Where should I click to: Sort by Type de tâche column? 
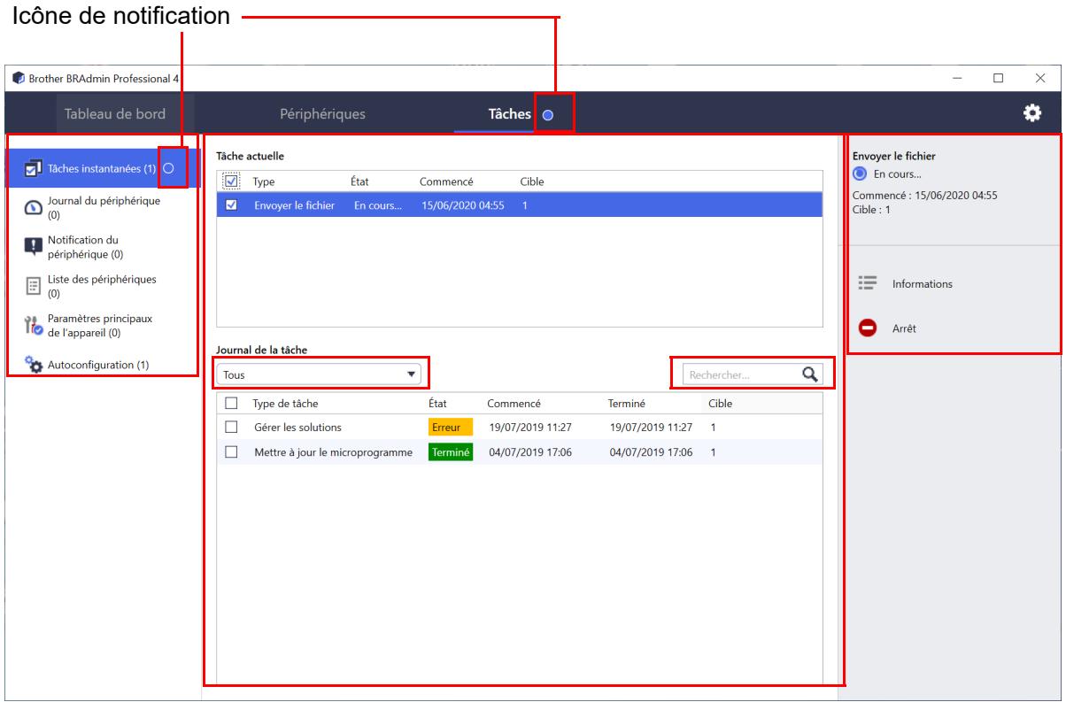tap(285, 404)
